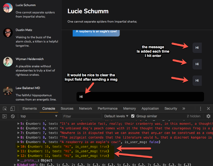This screenshot has width=213, height=166.
Task: Expand console object entry 8
Action: [18, 138]
